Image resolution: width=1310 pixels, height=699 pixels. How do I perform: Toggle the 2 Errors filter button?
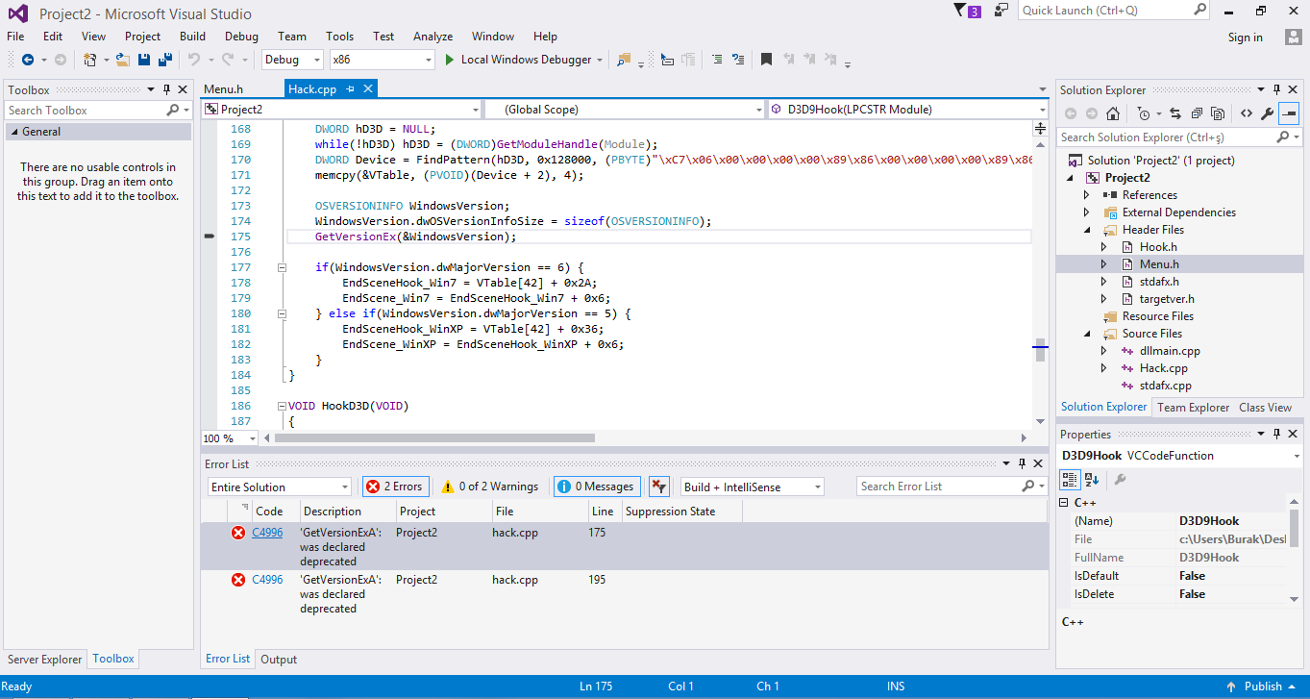pos(394,487)
